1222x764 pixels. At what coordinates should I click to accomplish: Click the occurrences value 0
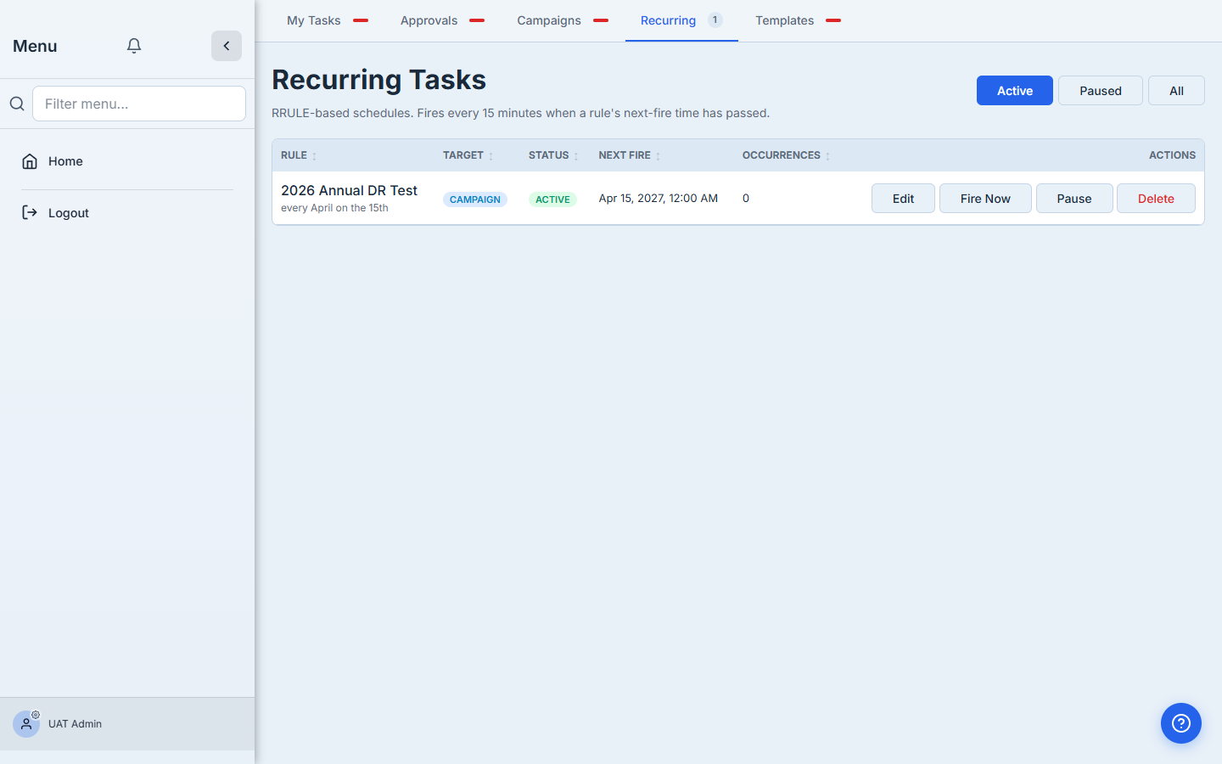pos(746,199)
